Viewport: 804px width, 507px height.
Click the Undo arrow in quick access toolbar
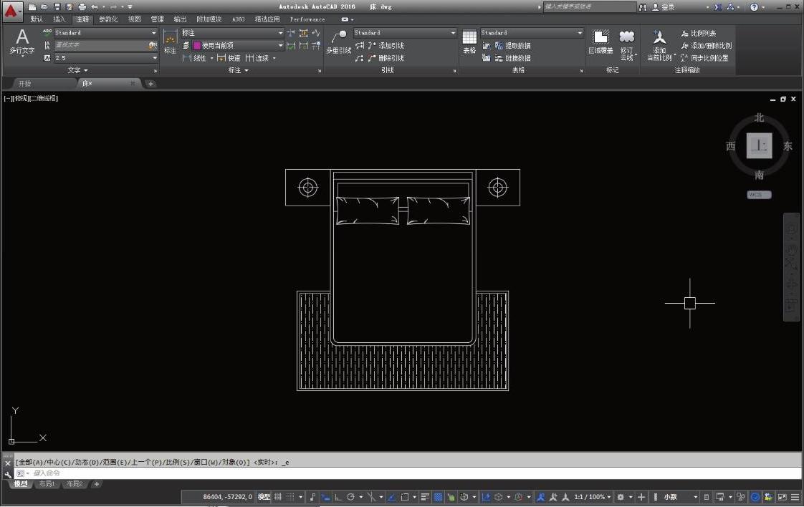point(95,6)
